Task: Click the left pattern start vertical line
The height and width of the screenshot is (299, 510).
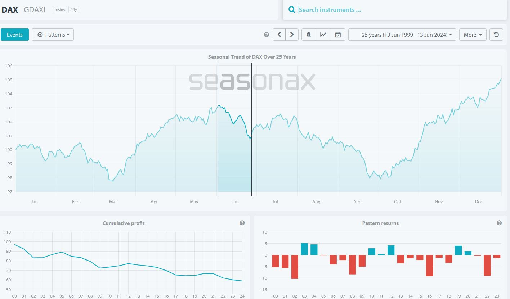Action: coord(218,130)
